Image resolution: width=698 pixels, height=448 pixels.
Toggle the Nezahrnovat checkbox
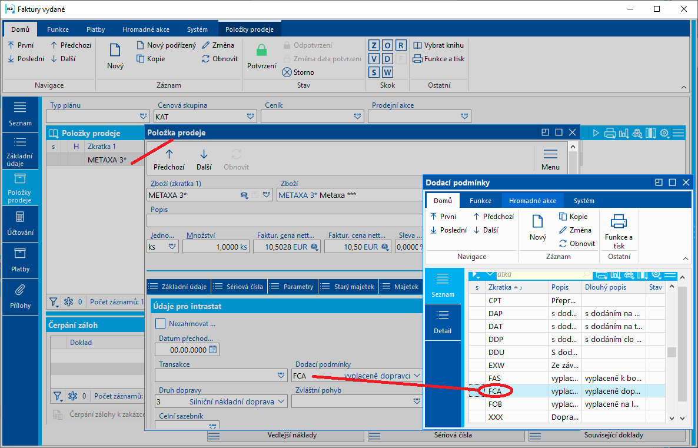point(160,323)
